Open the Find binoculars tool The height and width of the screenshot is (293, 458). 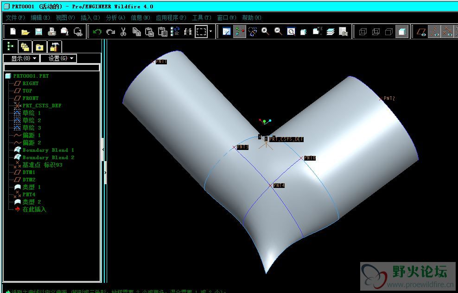(x=188, y=31)
